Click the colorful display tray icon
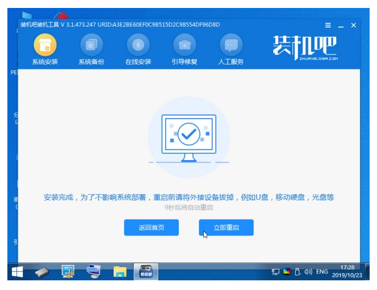The height and width of the screenshot is (290, 377). [x=286, y=272]
